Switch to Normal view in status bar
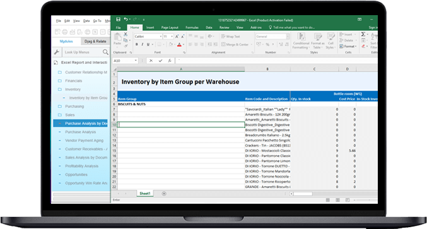The width and height of the screenshot is (427, 229). click(328, 200)
